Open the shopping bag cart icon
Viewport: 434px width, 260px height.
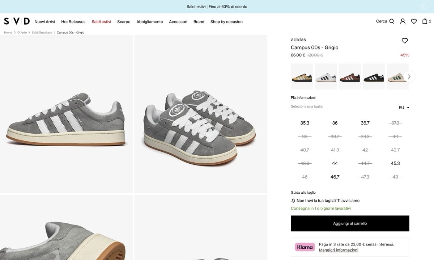(x=425, y=21)
